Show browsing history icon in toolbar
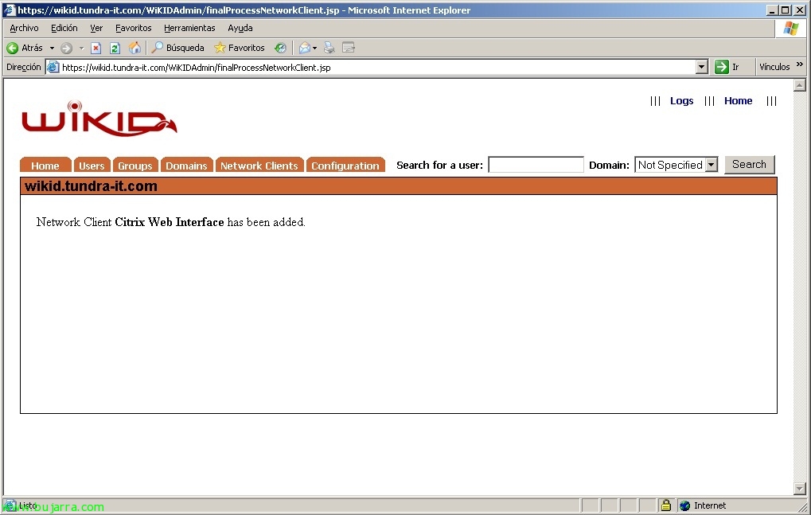Viewport: 811px width, 515px height. point(280,48)
